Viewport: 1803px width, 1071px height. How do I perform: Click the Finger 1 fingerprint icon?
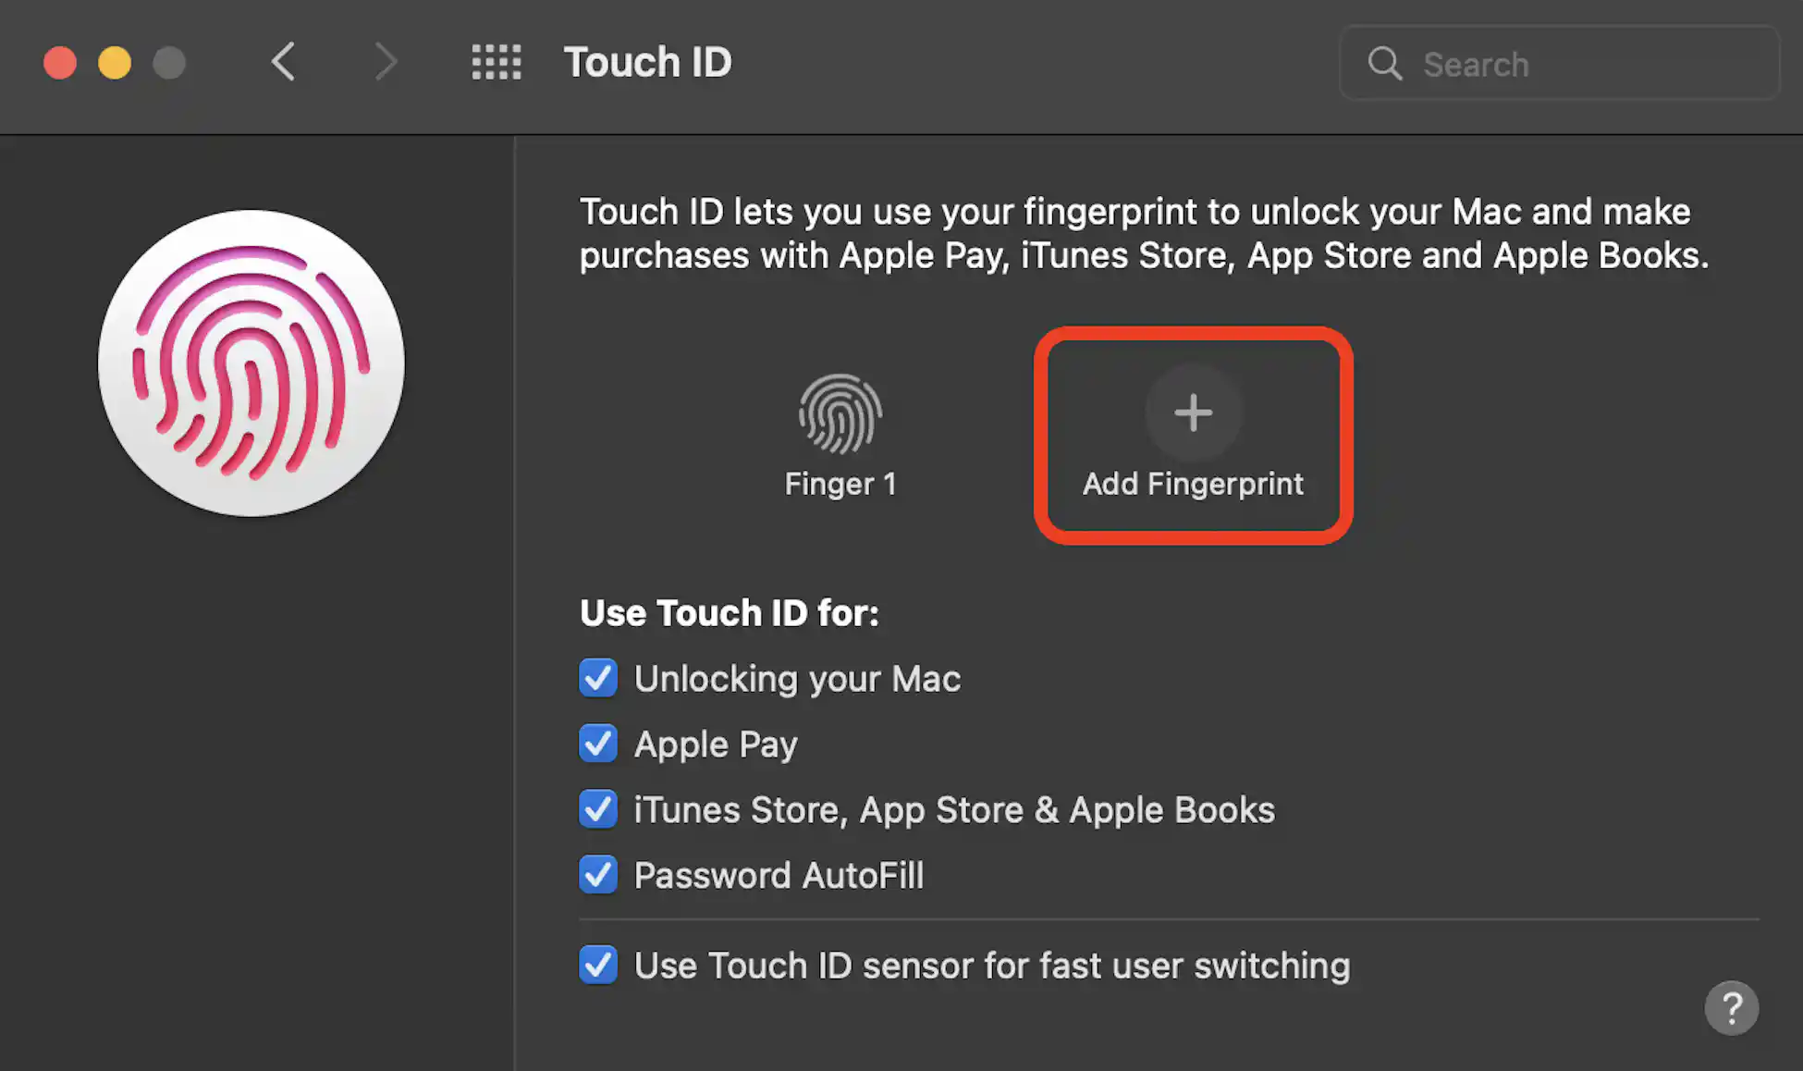(x=840, y=413)
